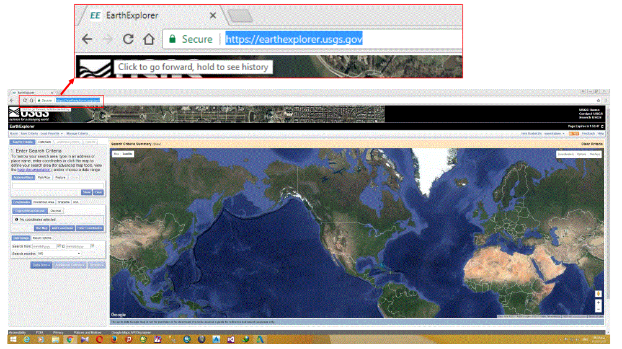Bookmark this page with the star icon
The image size is (622, 349).
598,100
